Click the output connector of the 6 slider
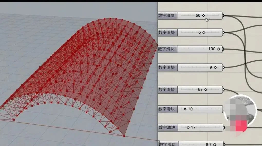 [x=223, y=33]
